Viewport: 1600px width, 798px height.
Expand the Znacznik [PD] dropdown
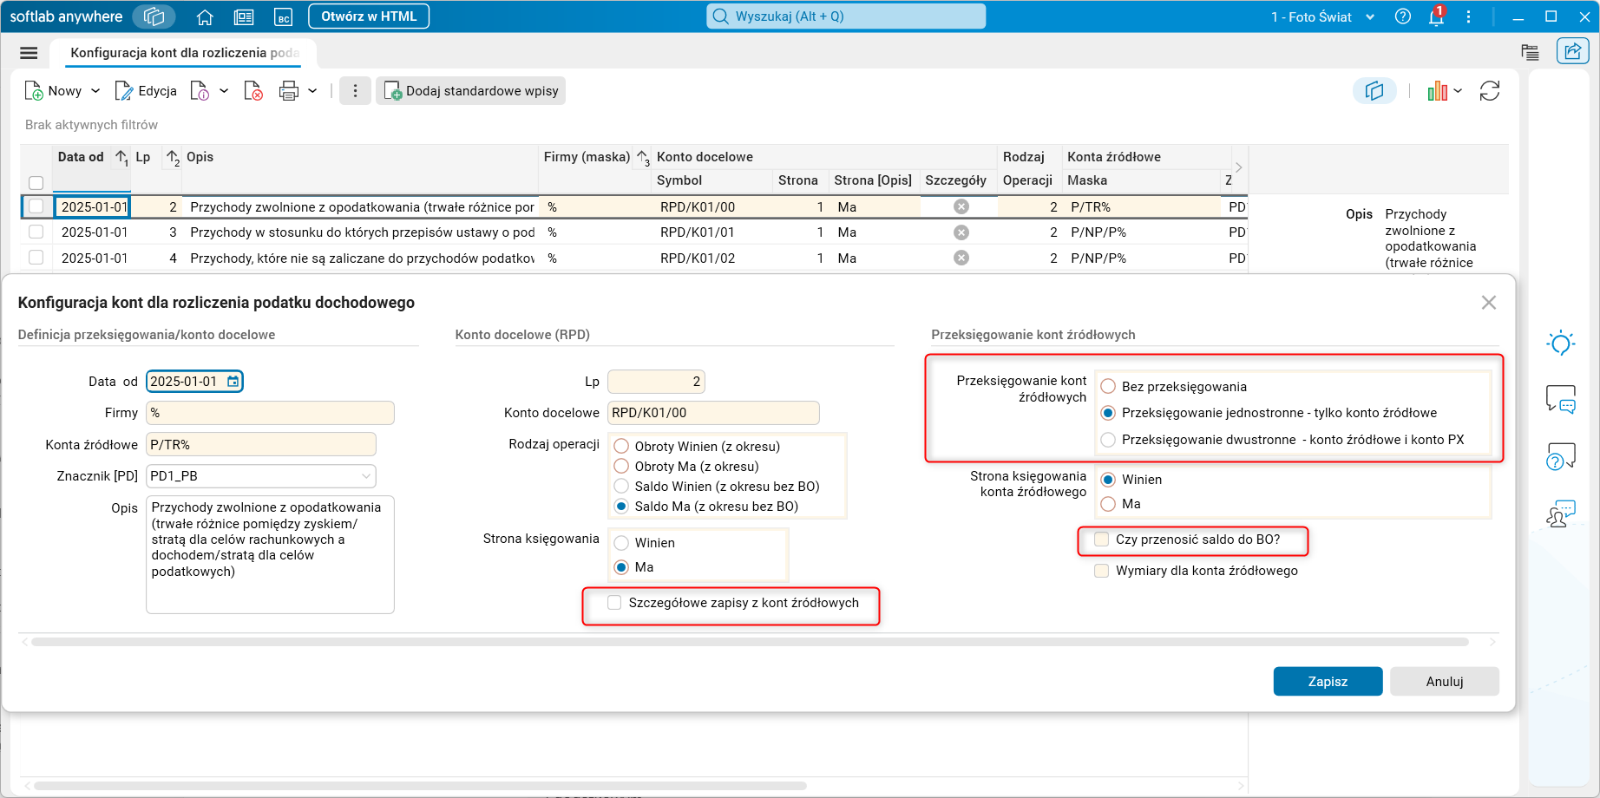[x=366, y=476]
